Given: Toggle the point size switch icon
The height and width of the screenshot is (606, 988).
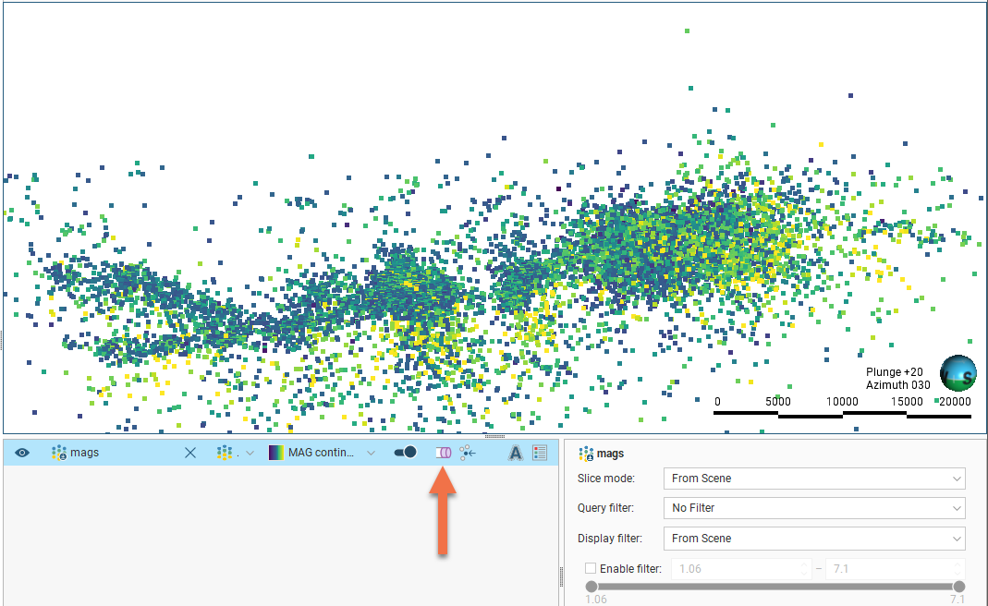Looking at the screenshot, I should coord(405,453).
